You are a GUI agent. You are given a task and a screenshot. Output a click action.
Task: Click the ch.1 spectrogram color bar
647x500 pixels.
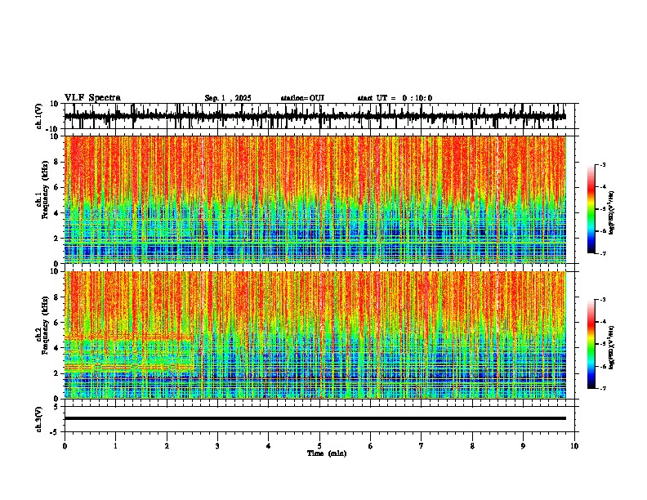click(x=591, y=209)
